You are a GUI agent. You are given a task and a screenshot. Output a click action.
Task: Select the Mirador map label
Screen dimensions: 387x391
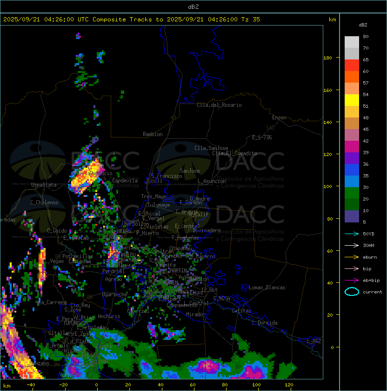196,314
